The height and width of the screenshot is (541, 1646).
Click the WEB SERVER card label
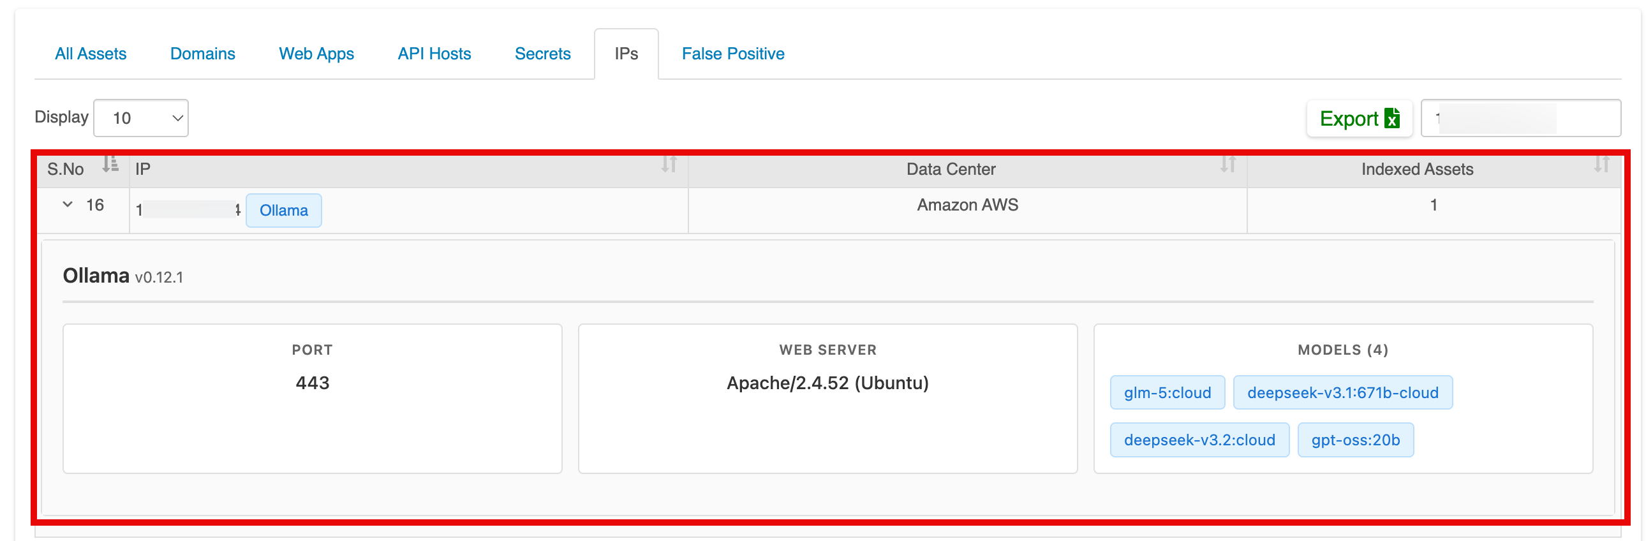pos(827,350)
